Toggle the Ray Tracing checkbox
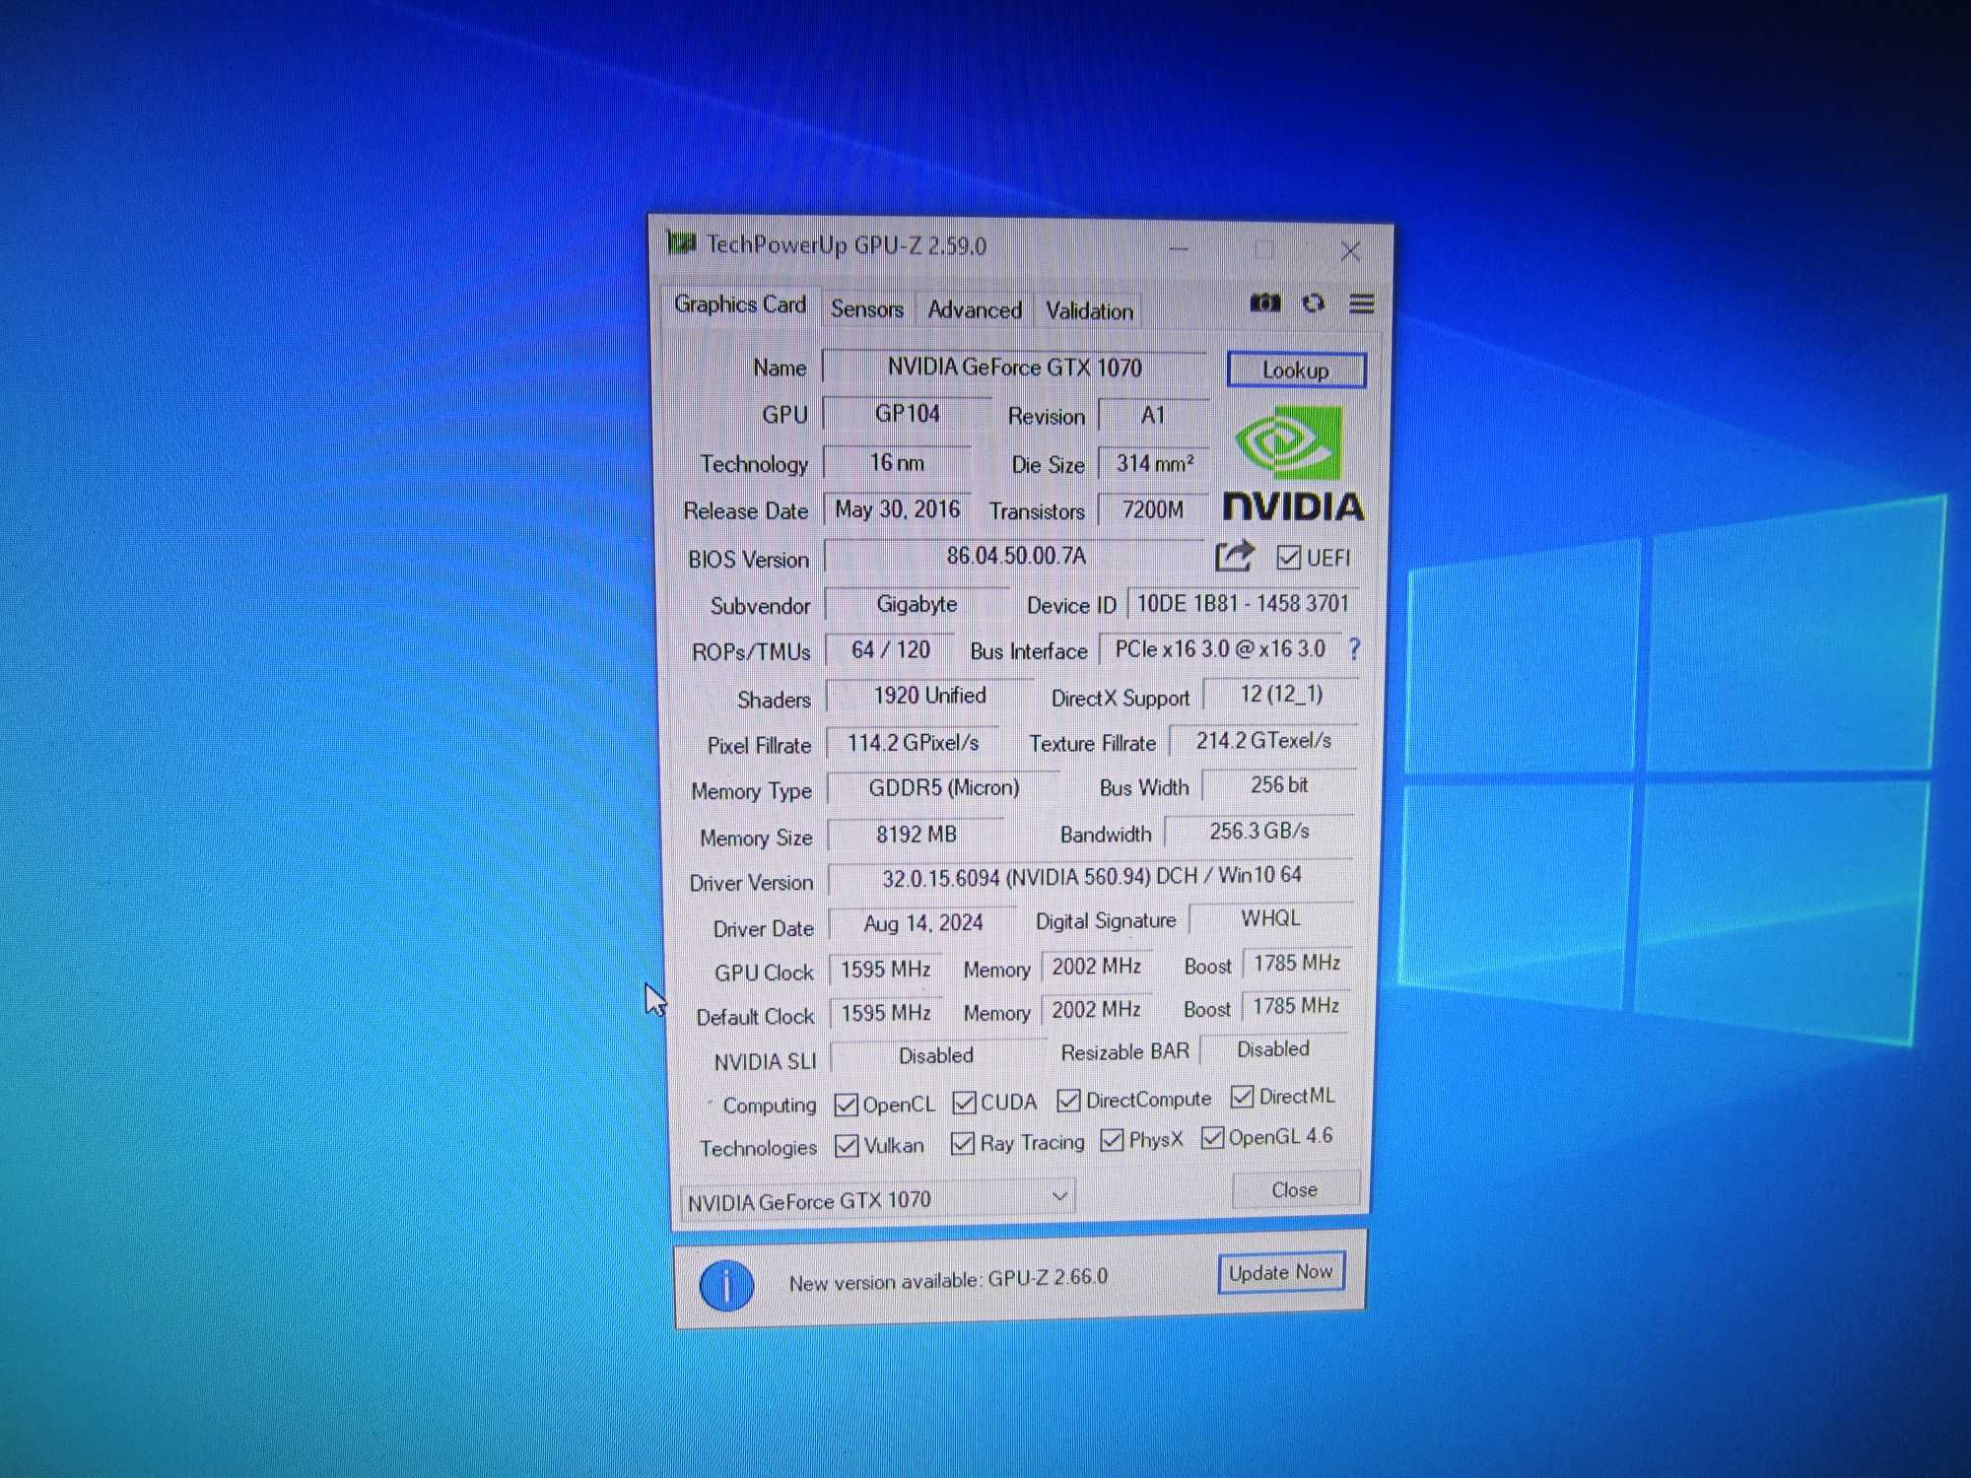The width and height of the screenshot is (1971, 1478). pyautogui.click(x=963, y=1143)
